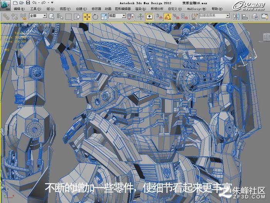270x203 pixels.
Task: Open a file with the folder icon
Action: pos(21,3)
